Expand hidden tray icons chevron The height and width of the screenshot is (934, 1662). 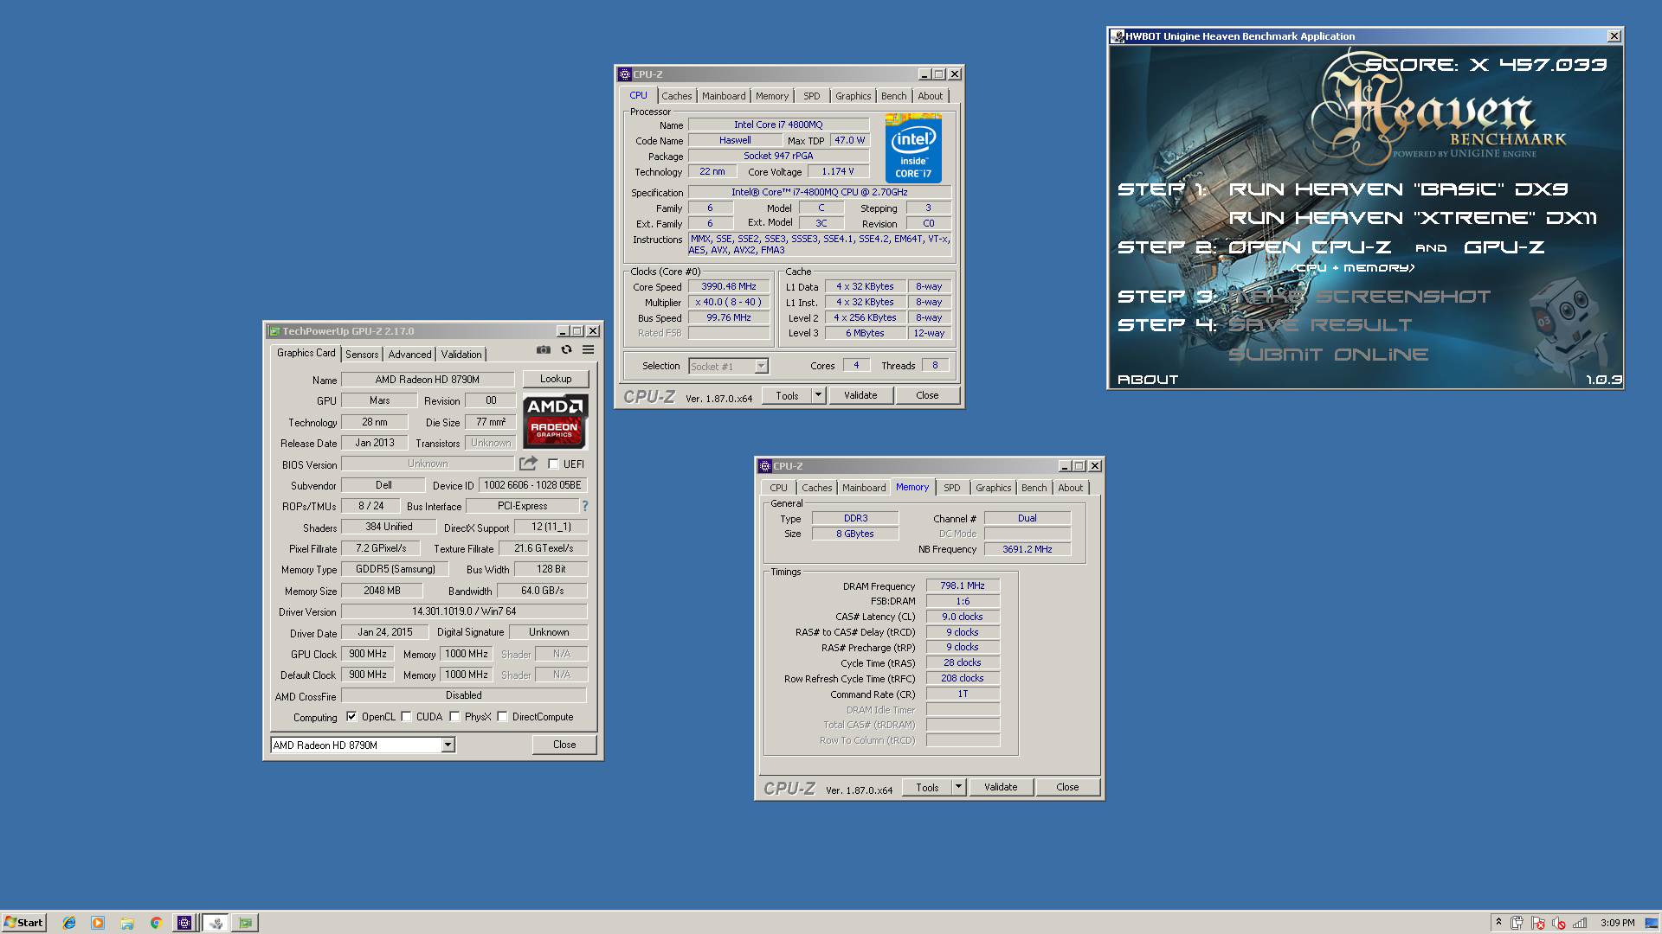[x=1498, y=922]
